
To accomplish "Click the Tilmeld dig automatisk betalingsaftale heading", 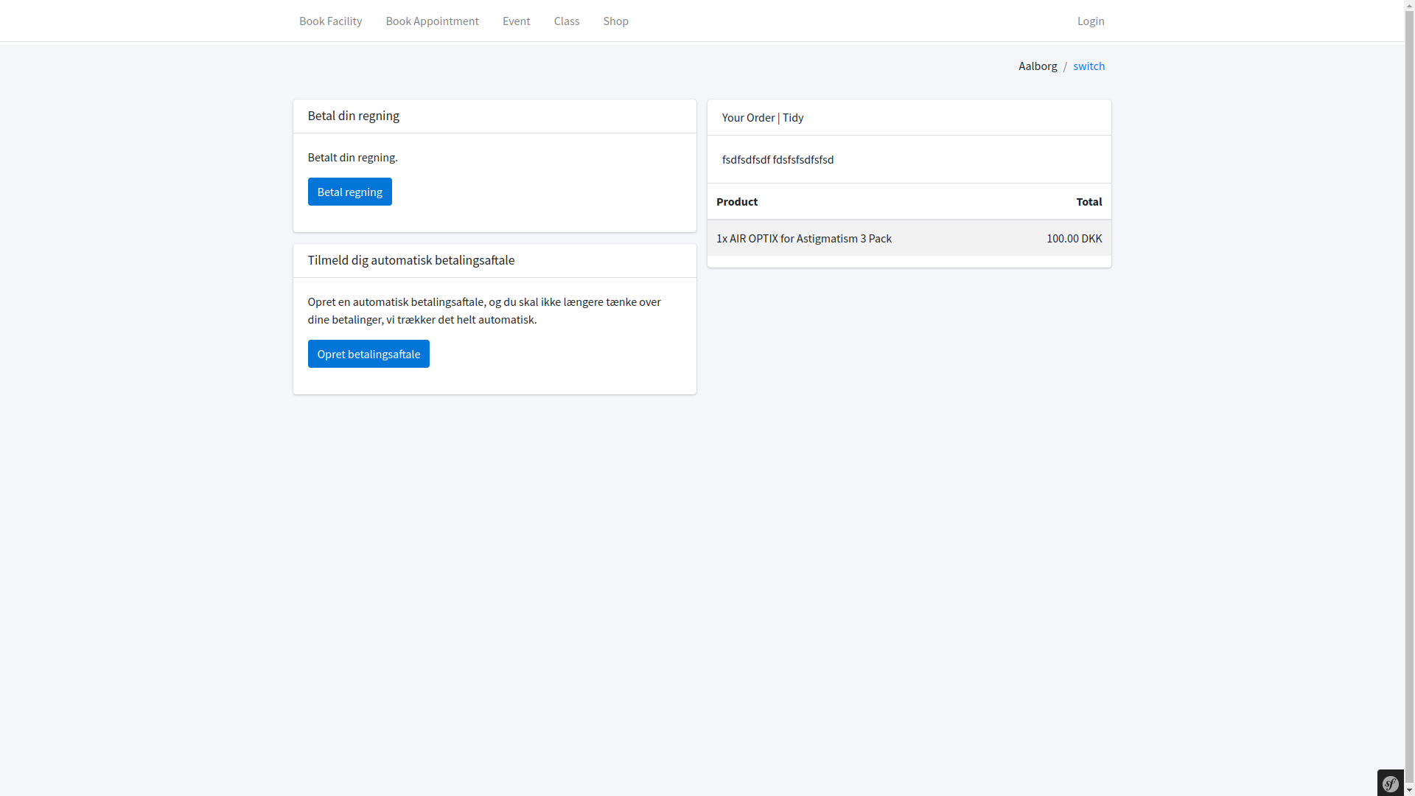I will click(x=410, y=260).
